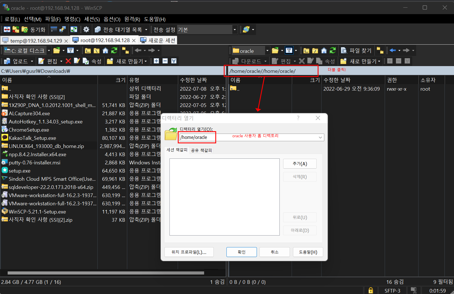Image resolution: width=454 pixels, height=294 pixels.
Task: Click the padlock icon in status bar
Action: click(x=371, y=290)
